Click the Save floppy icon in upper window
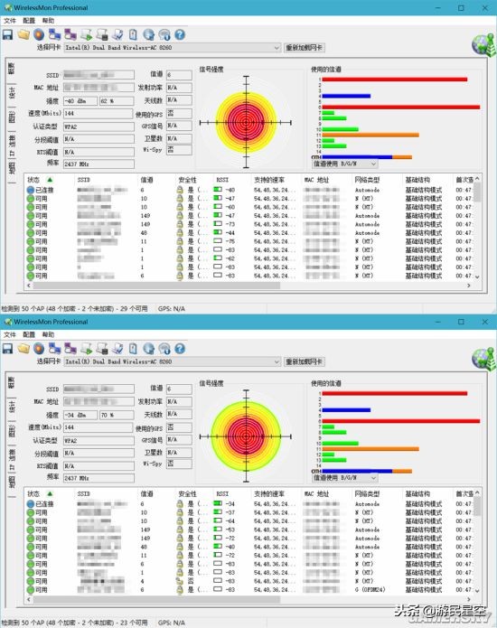This screenshot has width=497, height=628. 7,35
